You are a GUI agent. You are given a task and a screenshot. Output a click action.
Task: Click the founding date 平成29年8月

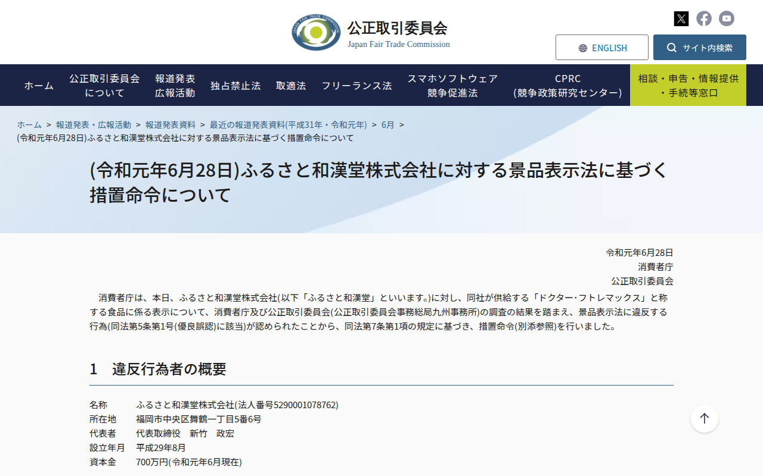click(161, 448)
